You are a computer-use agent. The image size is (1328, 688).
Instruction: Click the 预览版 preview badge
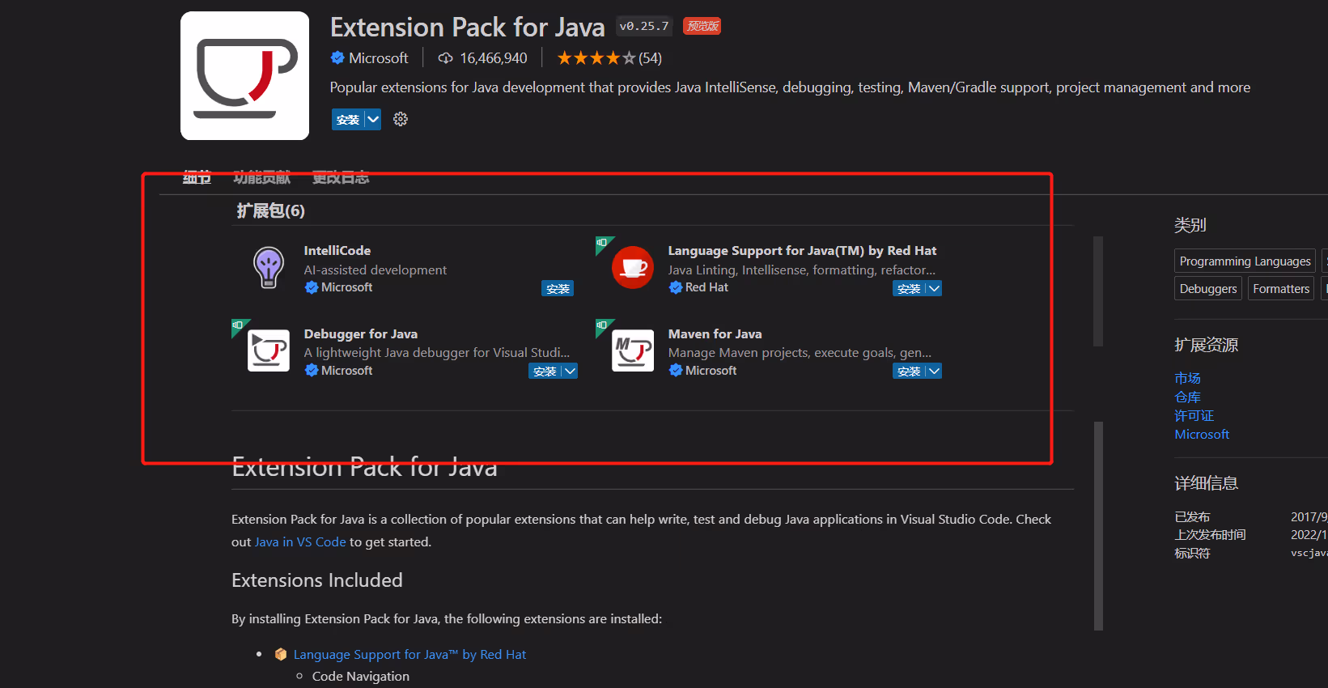coord(702,26)
